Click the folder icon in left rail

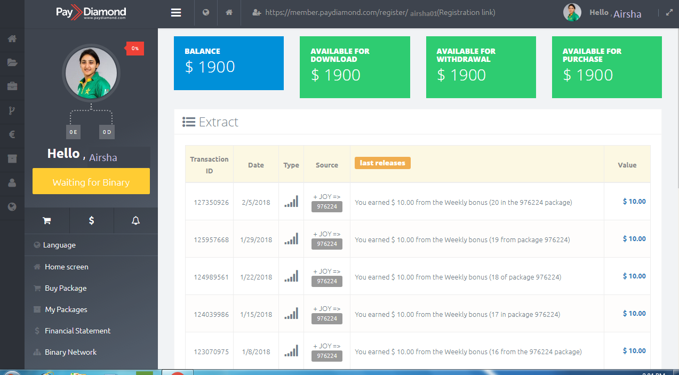[x=12, y=62]
